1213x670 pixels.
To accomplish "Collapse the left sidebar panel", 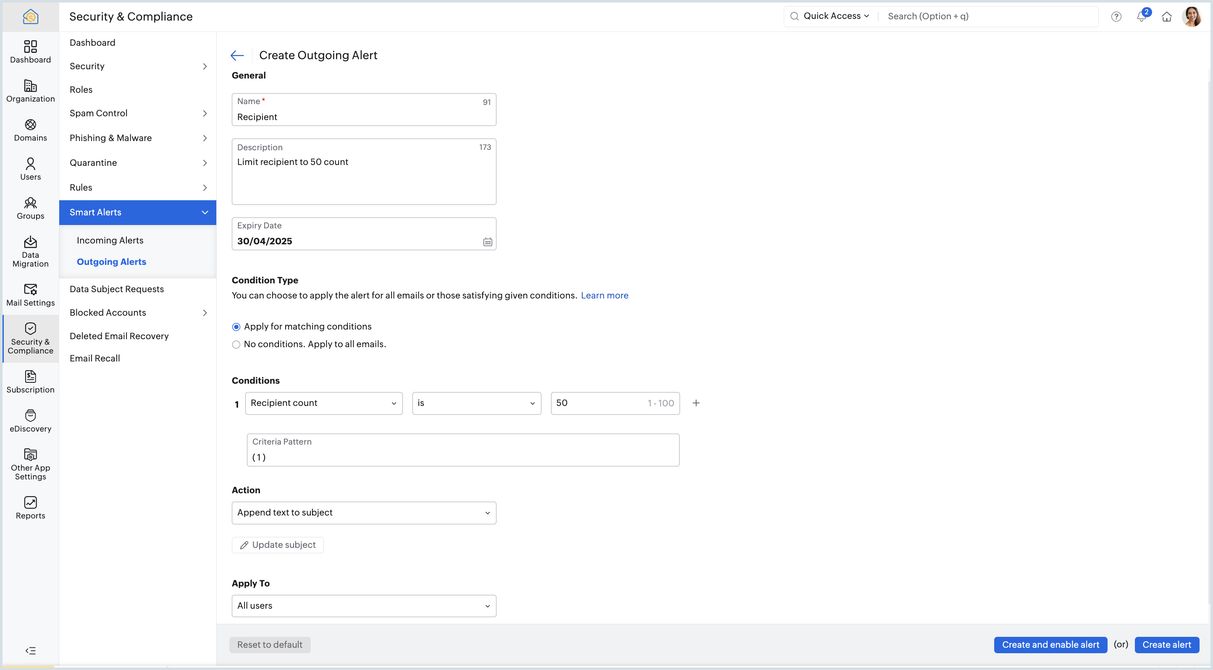I will tap(30, 651).
